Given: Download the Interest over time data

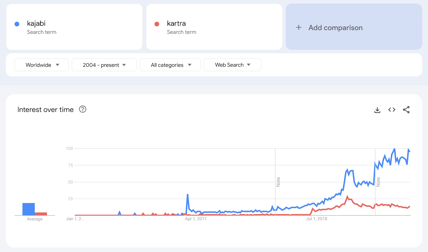Looking at the screenshot, I should tap(377, 110).
